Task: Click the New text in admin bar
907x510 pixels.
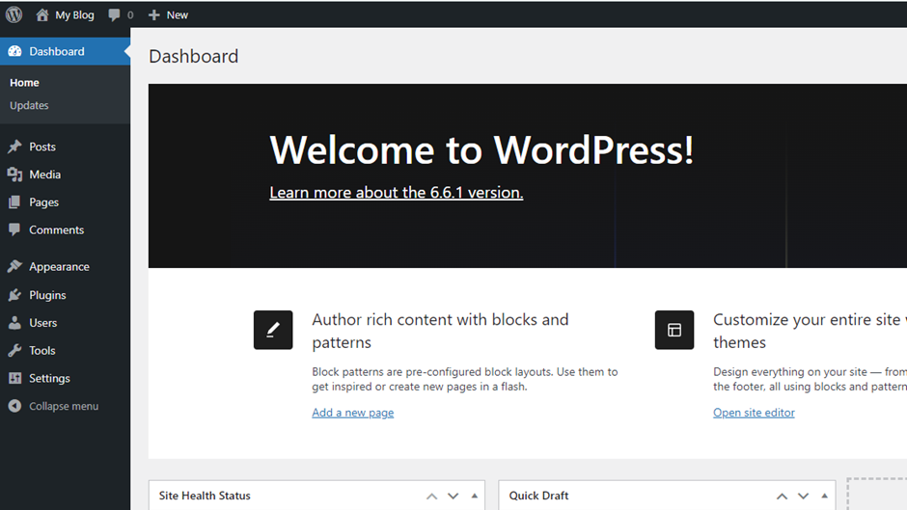Action: [177, 15]
